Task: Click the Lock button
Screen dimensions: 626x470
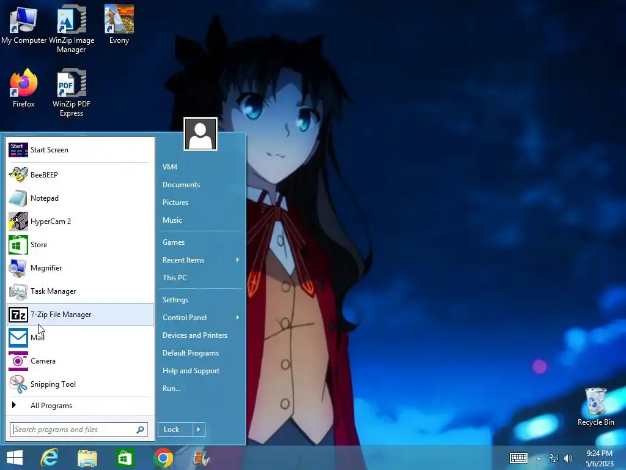Action: 175,430
